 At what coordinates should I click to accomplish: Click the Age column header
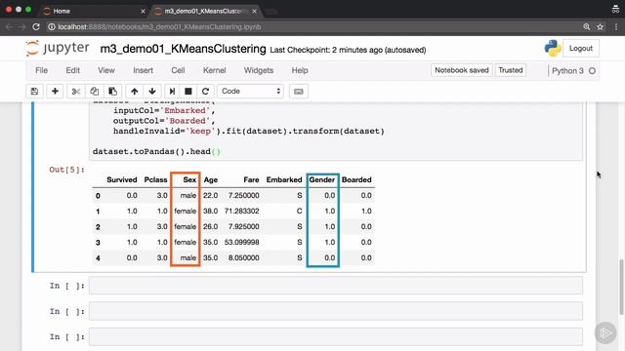[x=211, y=179]
